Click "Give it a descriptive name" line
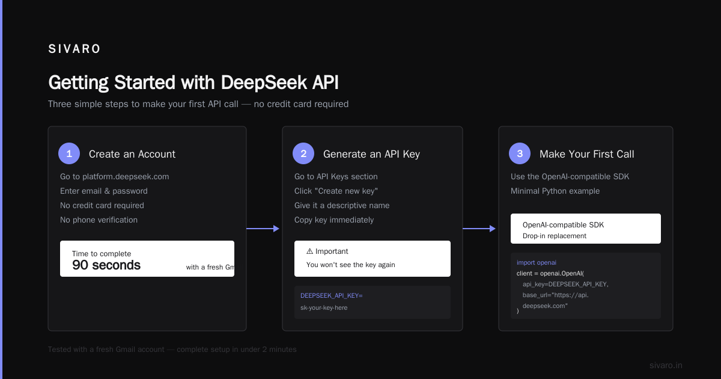 pyautogui.click(x=342, y=205)
